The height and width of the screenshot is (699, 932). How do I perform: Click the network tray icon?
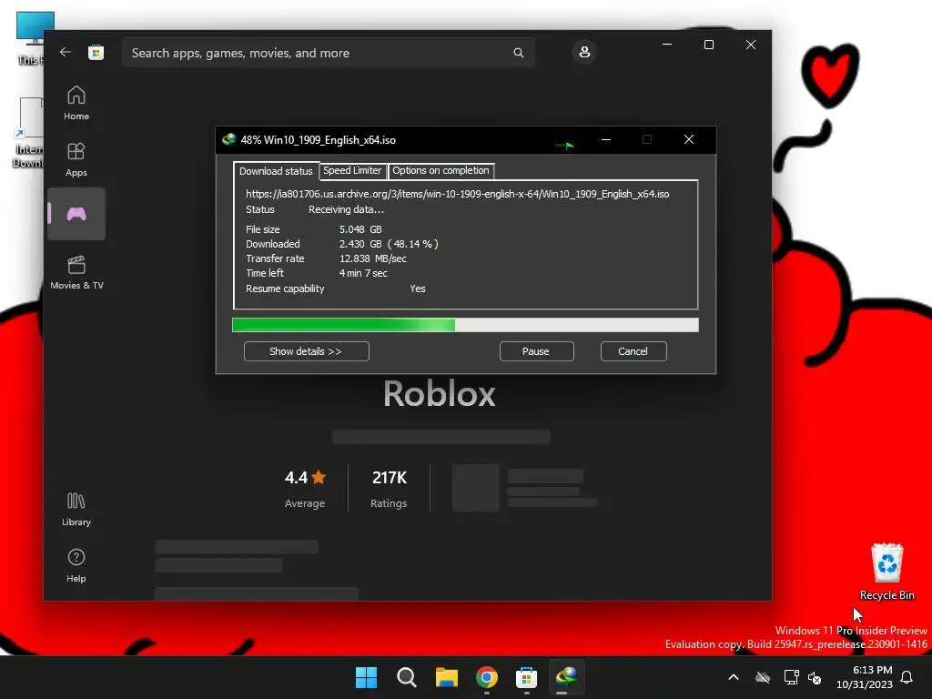click(x=791, y=677)
